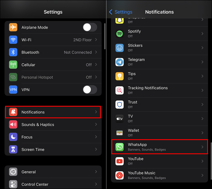Tap the Personal Hotspot 'Off' value
This screenshot has height=189, width=212.
(89, 77)
